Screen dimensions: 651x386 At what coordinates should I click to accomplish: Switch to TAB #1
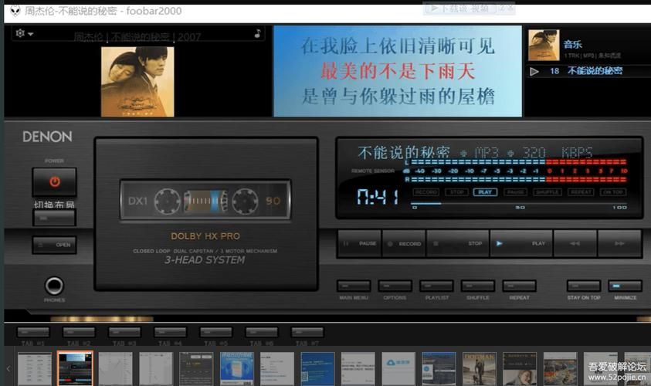(33, 333)
